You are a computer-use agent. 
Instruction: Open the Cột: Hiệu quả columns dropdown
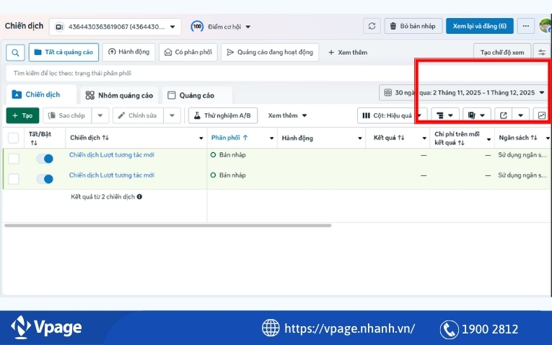(391, 115)
